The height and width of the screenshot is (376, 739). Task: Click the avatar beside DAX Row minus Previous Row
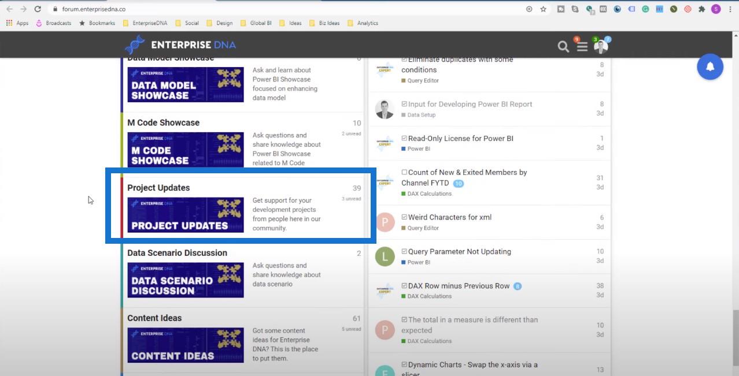385,291
